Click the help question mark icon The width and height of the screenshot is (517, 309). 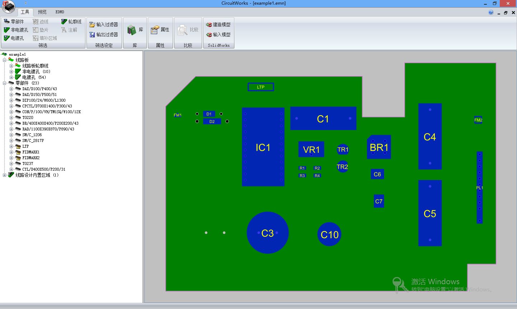point(491,12)
